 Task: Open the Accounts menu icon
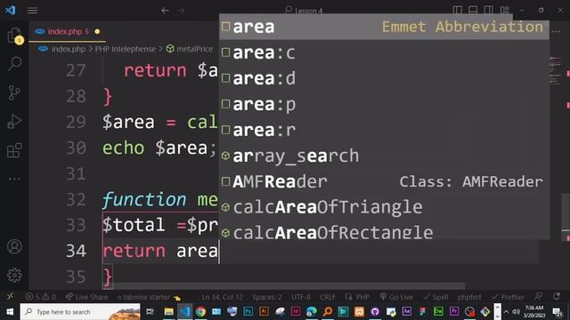pos(14,246)
